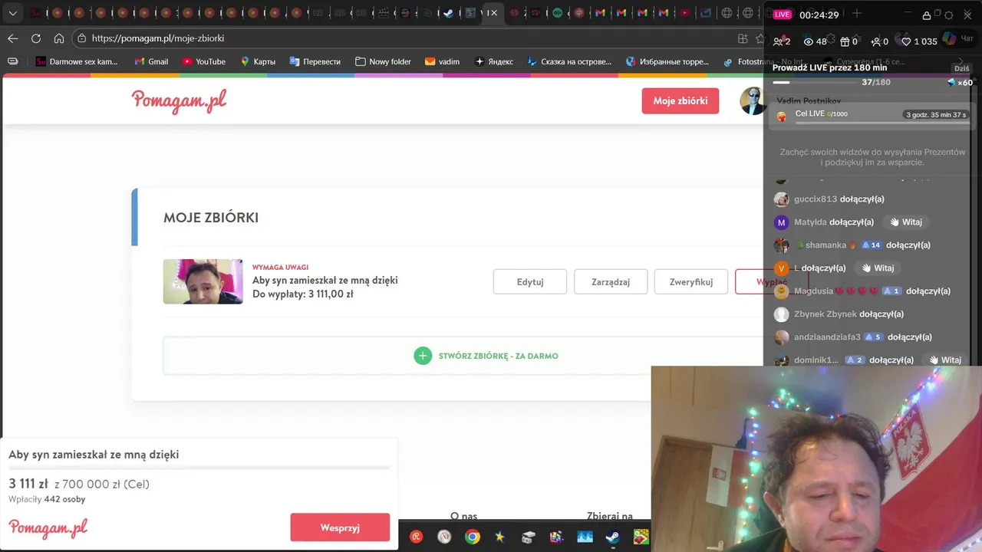This screenshot has width=982, height=552.
Task: Open the Перевести translate bookmark
Action: pos(315,61)
